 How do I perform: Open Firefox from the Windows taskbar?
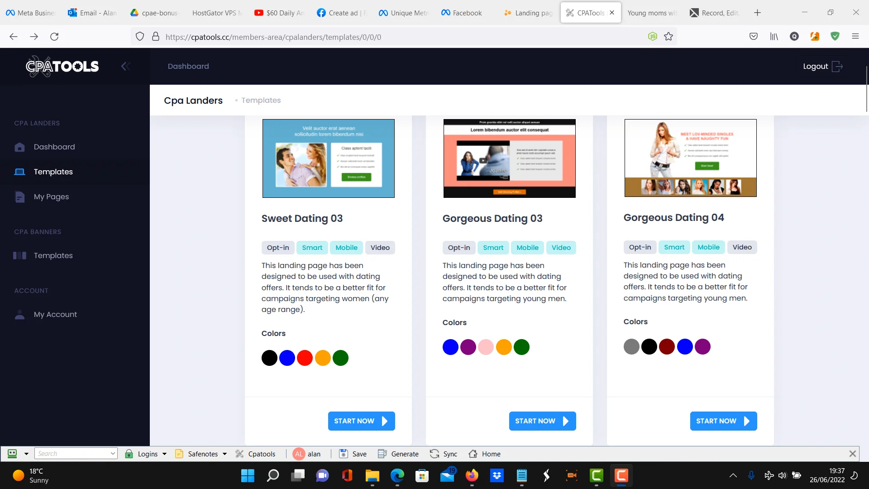(472, 475)
